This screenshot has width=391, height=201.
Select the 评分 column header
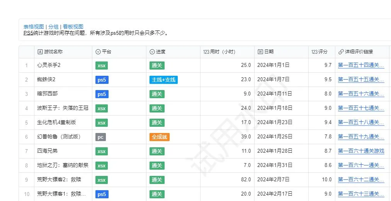(x=322, y=52)
